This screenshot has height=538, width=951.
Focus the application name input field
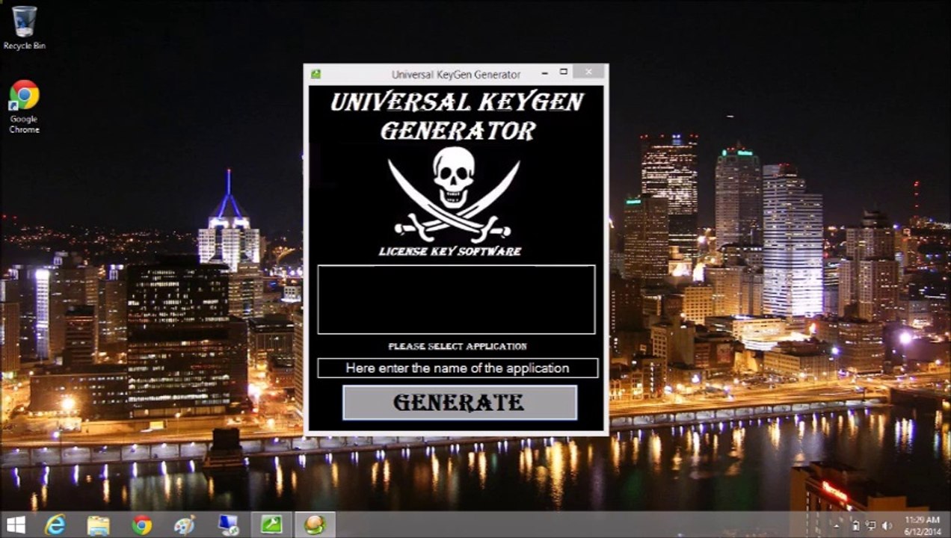click(458, 368)
